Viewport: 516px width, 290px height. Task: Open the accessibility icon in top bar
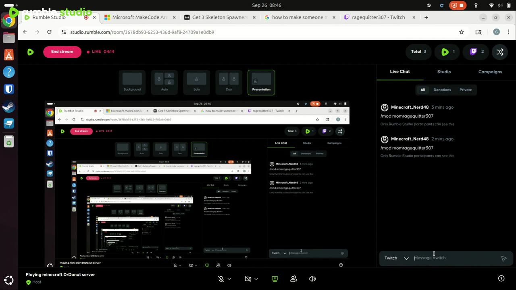pos(476,5)
